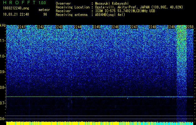This screenshot has width=196, height=125.
Task: Click the 2242 time marker
Action: 40,27
